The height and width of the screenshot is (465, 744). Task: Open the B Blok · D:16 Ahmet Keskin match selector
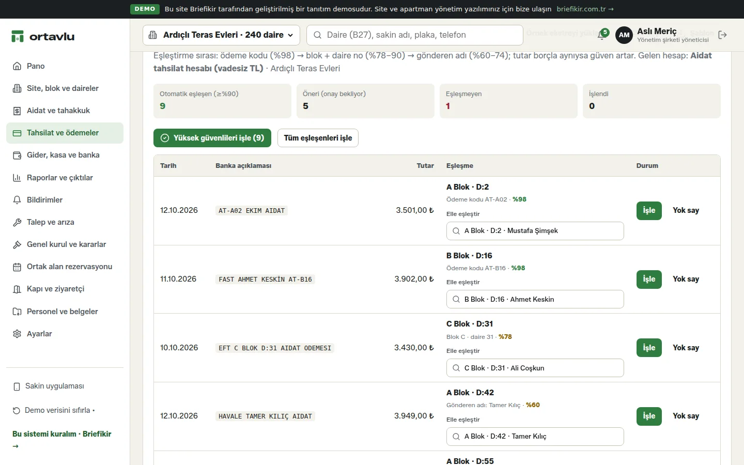point(535,299)
